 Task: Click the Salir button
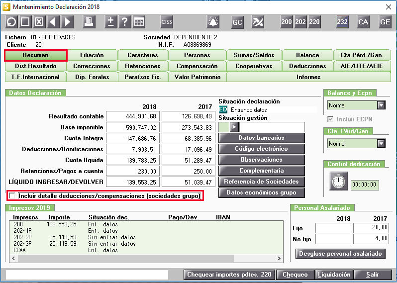(x=373, y=275)
